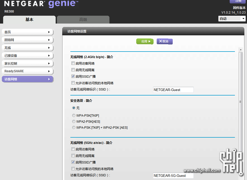This screenshot has width=247, height=180.
Task: Check 允许访客访问我的本地网络 for 5GHz network
Action: coord(73,169)
